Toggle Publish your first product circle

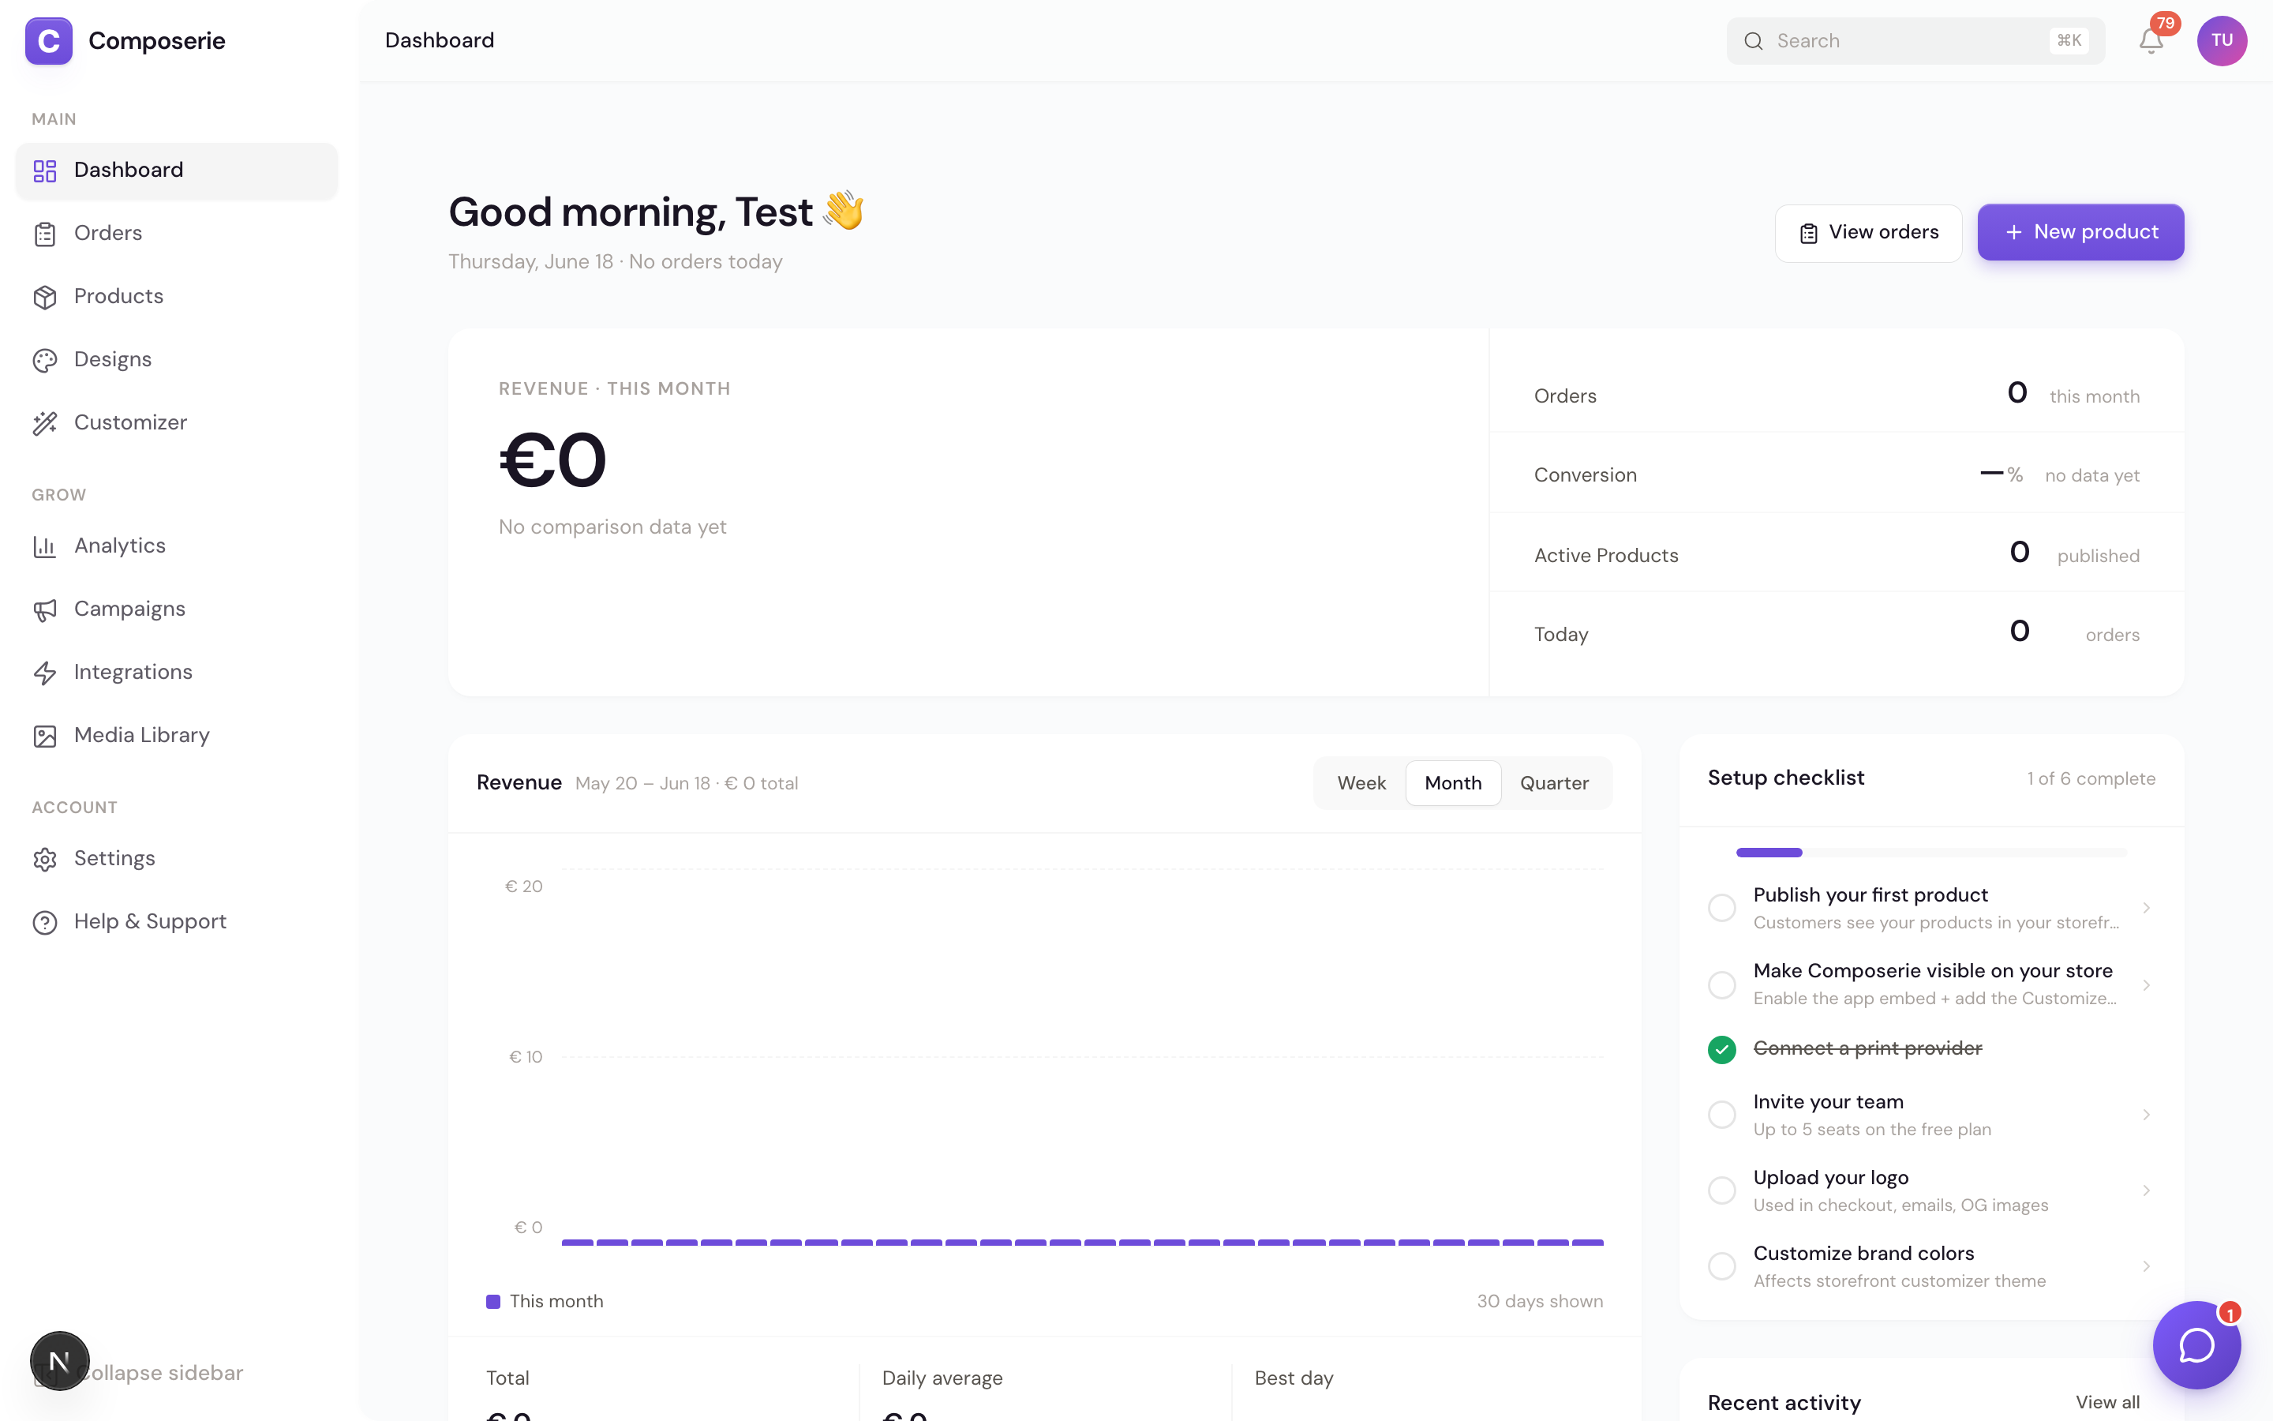(x=1721, y=908)
